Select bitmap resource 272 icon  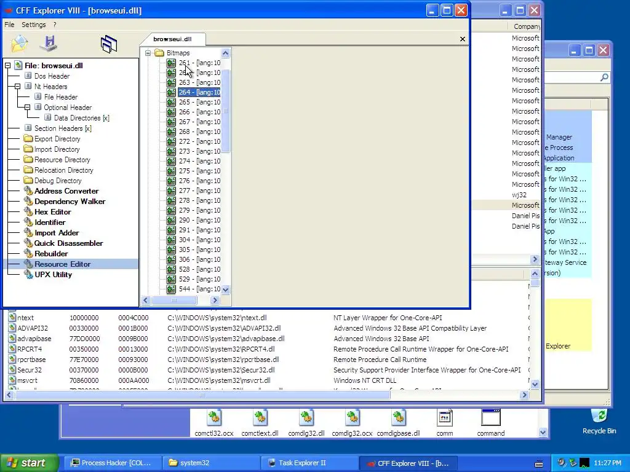[171, 142]
